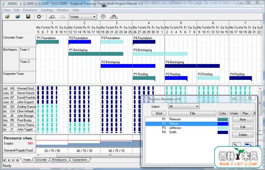Click the P4 Foundation task bar
Viewport: 265px width, 170px height.
click(144, 42)
